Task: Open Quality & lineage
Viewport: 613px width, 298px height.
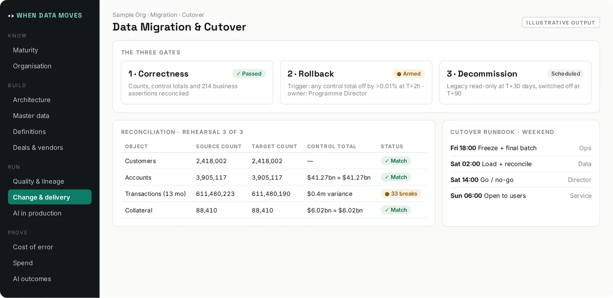Action: (50, 182)
